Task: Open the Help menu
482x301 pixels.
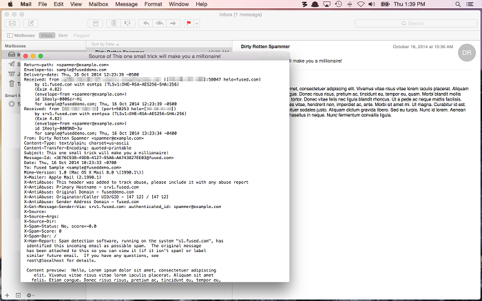Action: coord(201,4)
